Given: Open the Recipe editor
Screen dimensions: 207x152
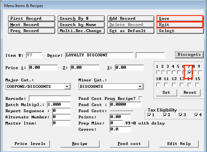Looking at the screenshot, I should tap(80, 144).
